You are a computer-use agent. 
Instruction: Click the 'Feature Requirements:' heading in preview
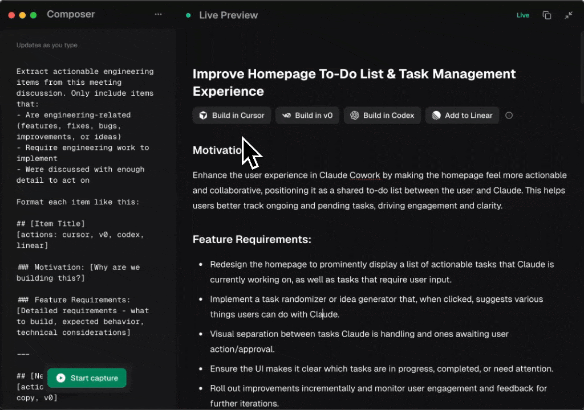pyautogui.click(x=252, y=239)
